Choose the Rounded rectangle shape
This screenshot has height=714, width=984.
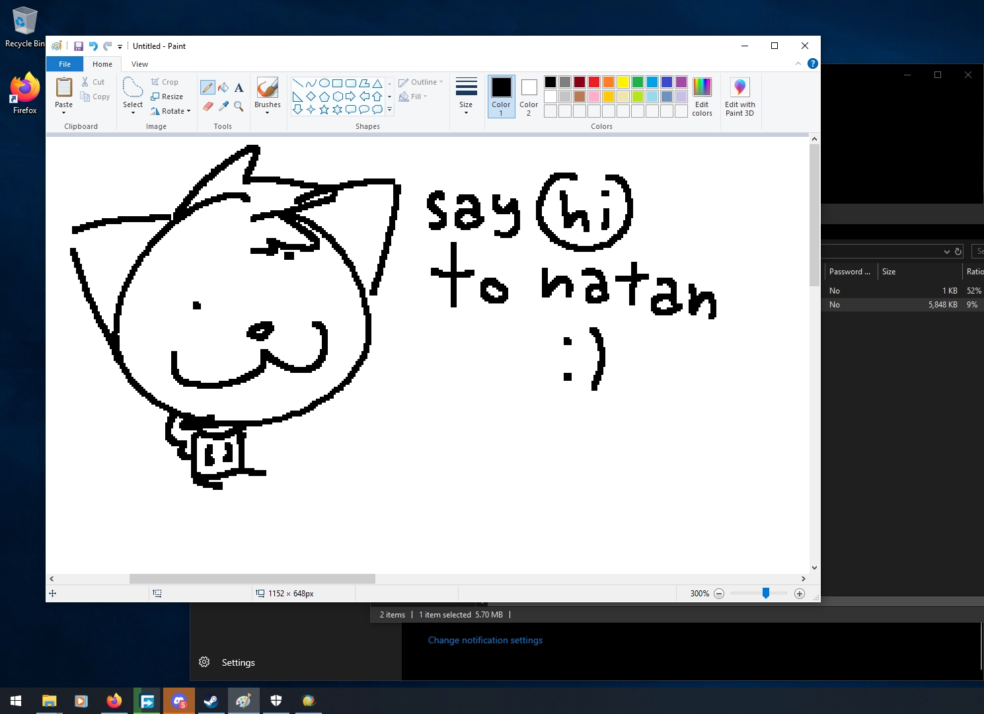point(351,83)
